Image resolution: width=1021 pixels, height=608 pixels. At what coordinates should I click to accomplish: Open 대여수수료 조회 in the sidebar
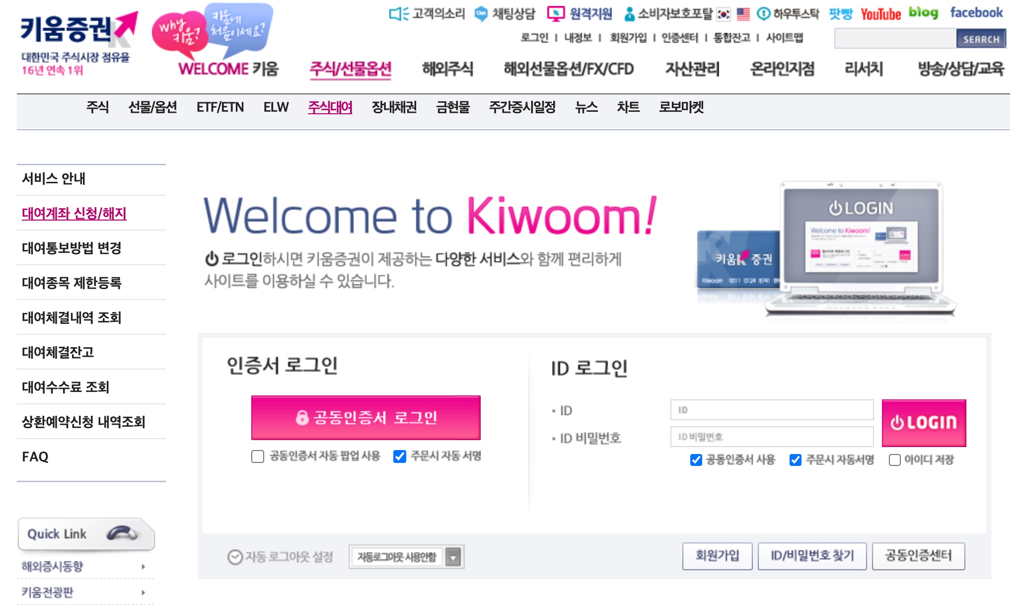(66, 387)
